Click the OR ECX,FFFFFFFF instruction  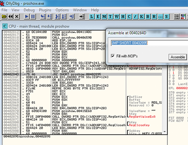[x=66, y=80]
